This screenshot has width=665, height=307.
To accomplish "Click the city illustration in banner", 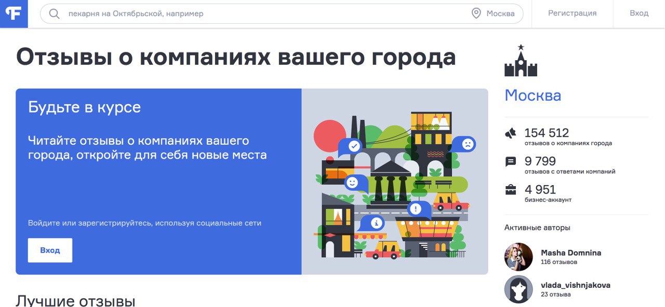I will click(395, 182).
